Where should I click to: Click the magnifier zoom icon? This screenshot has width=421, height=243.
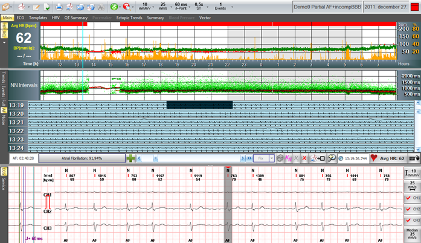[x=332, y=158]
